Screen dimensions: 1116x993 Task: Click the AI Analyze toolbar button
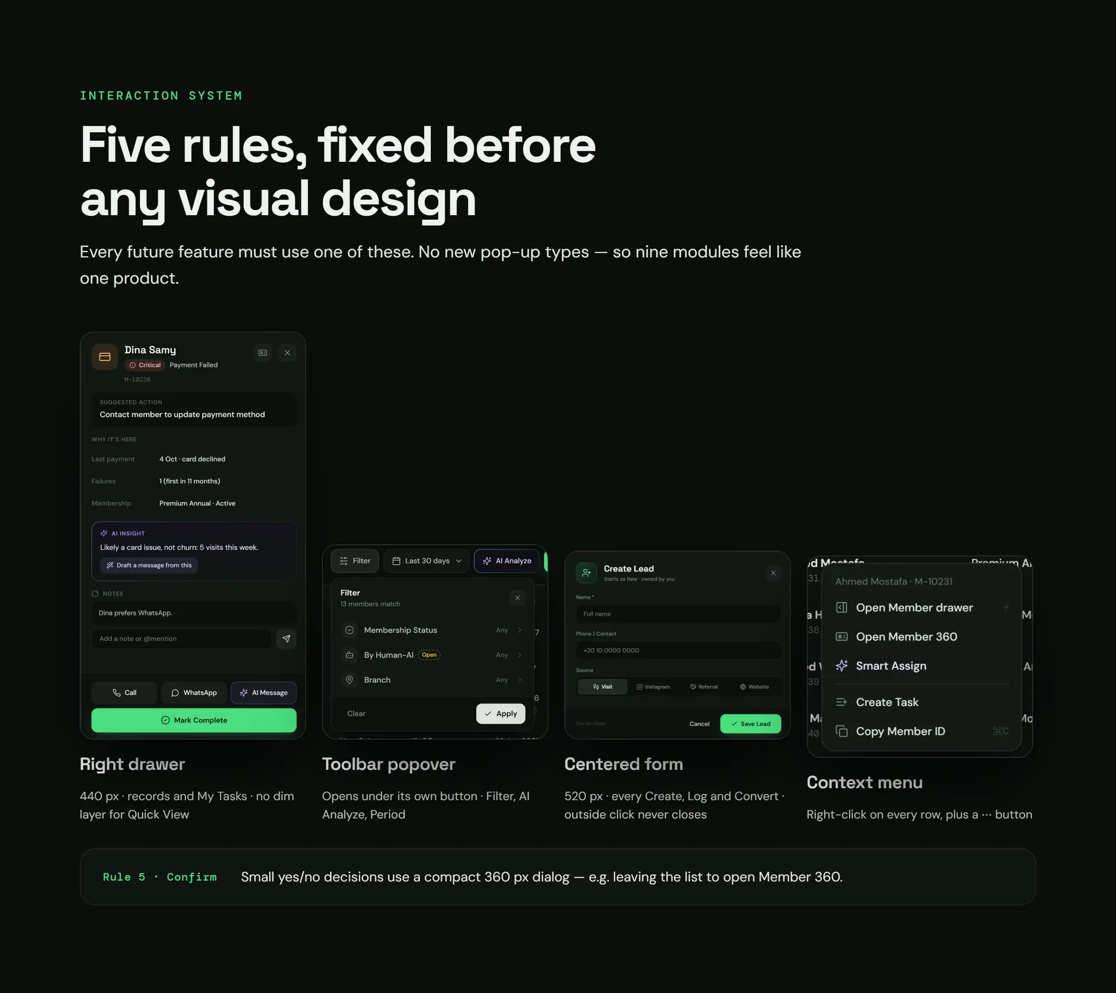507,561
